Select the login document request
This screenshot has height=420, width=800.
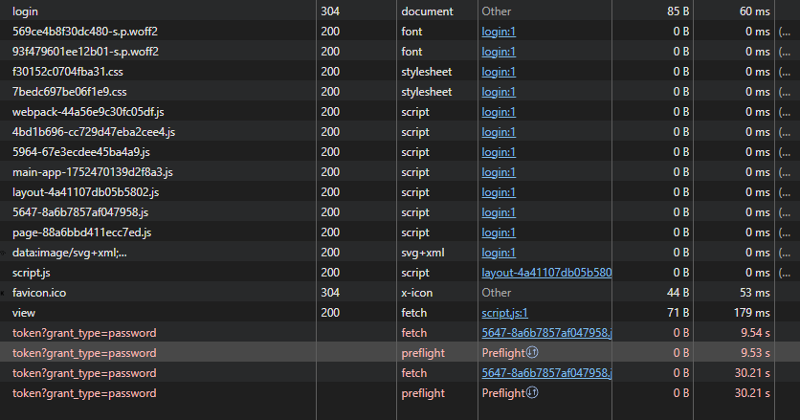click(25, 11)
